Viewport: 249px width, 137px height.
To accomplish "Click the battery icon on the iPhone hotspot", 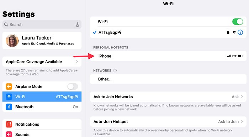I will pyautogui.click(x=240, y=56).
